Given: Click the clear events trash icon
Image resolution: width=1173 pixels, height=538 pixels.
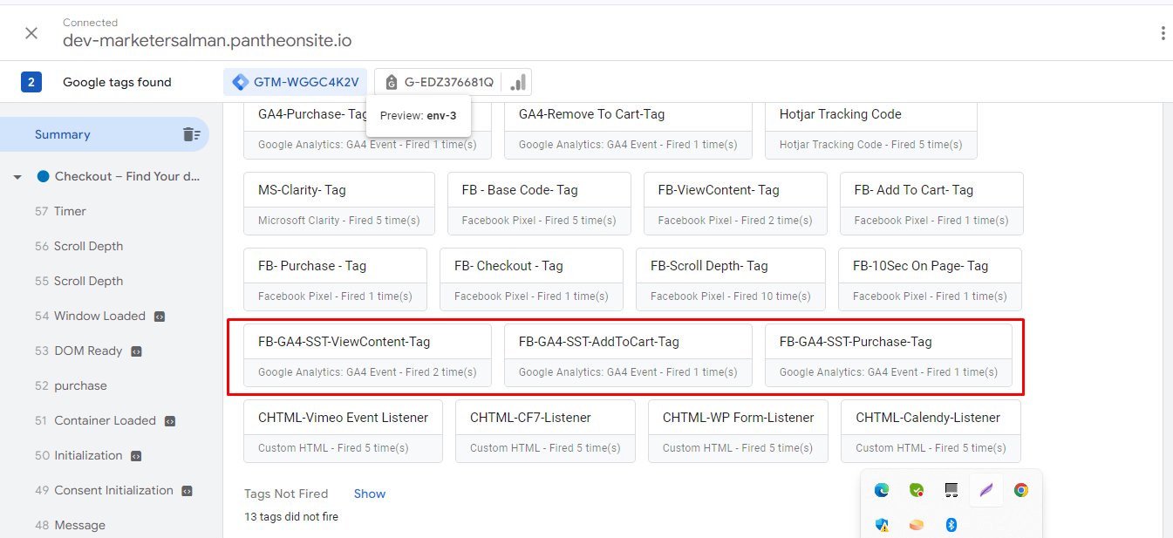Looking at the screenshot, I should pos(191,134).
